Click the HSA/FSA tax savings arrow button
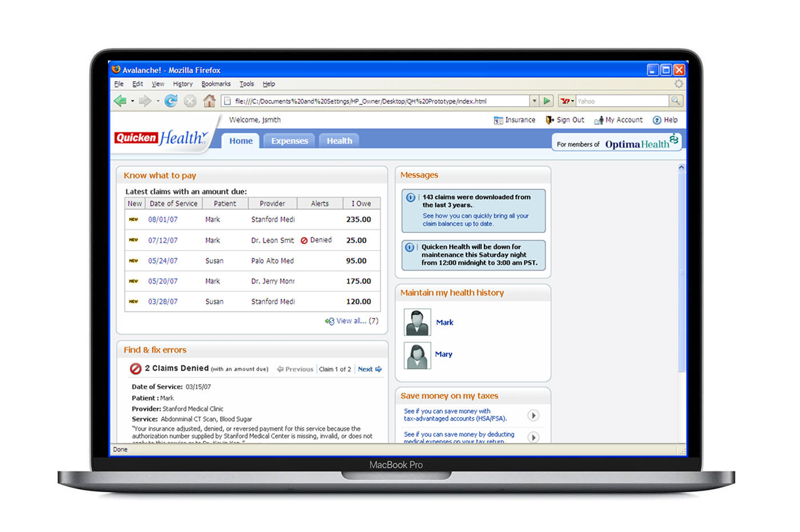Screen dimensions: 800x532 tap(533, 415)
